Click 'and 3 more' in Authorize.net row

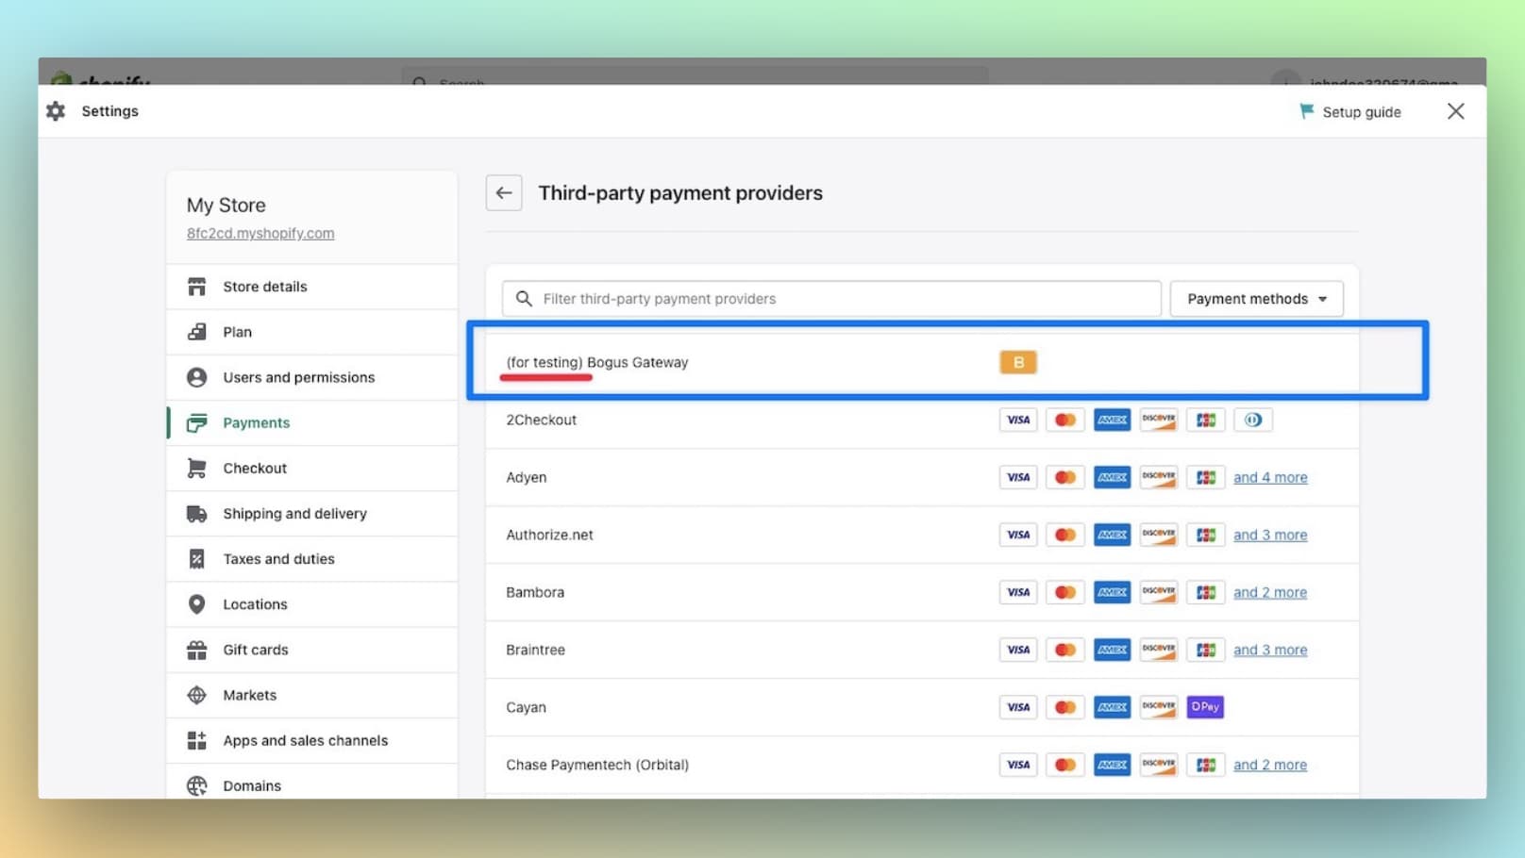coord(1270,535)
